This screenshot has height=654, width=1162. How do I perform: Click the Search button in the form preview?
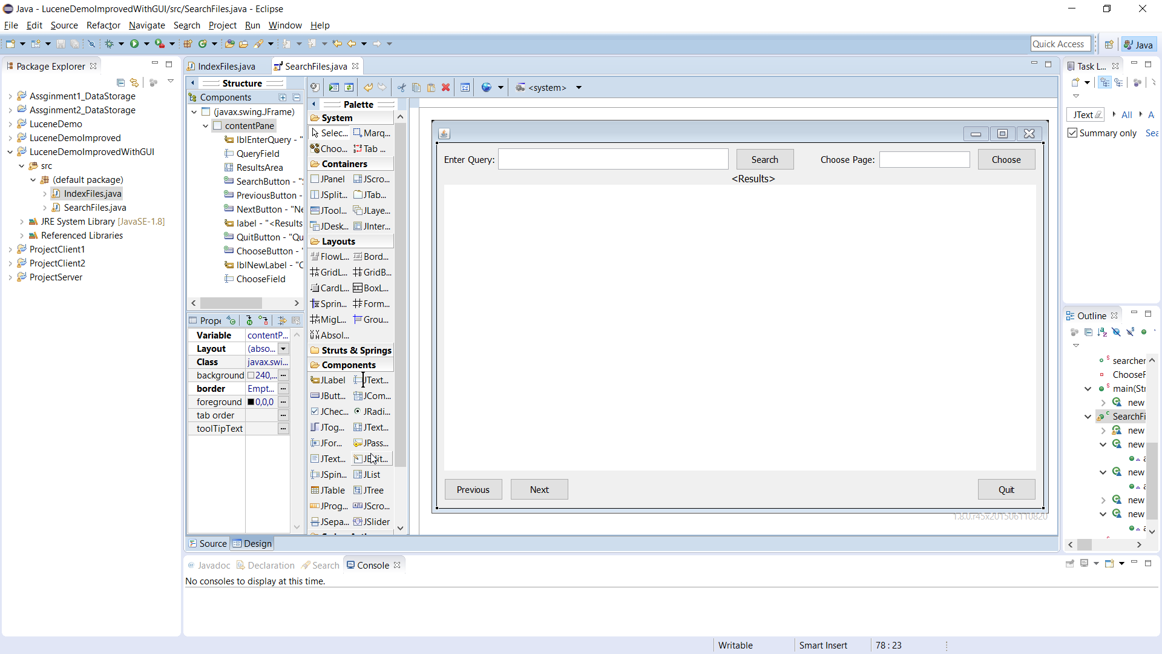pos(764,159)
